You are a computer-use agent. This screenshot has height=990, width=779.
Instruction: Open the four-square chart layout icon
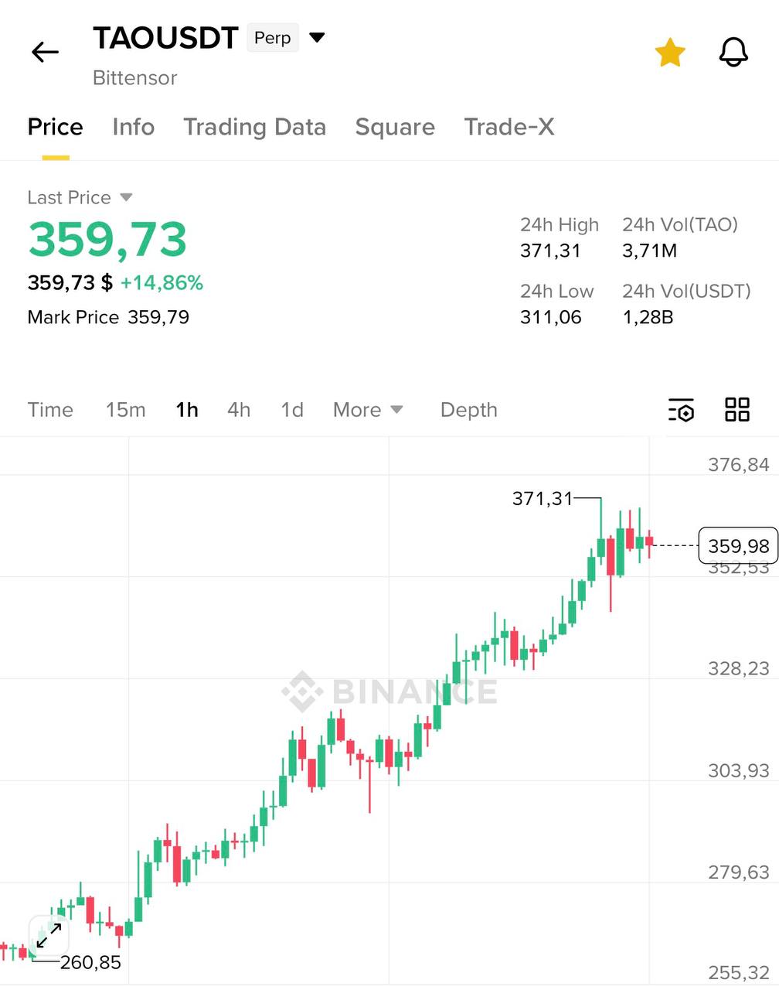737,410
